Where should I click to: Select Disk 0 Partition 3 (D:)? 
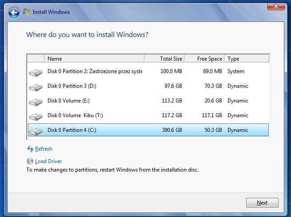tap(148, 86)
